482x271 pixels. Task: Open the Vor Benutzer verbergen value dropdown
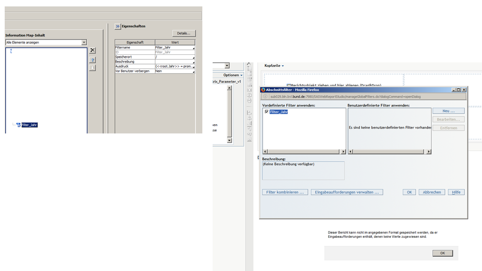coord(193,72)
